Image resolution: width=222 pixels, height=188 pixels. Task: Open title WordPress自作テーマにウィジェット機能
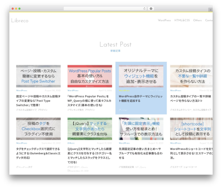click(x=141, y=99)
